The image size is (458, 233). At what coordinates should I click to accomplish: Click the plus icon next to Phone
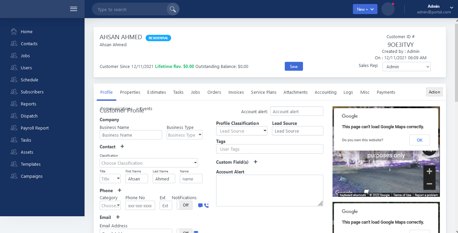119,190
